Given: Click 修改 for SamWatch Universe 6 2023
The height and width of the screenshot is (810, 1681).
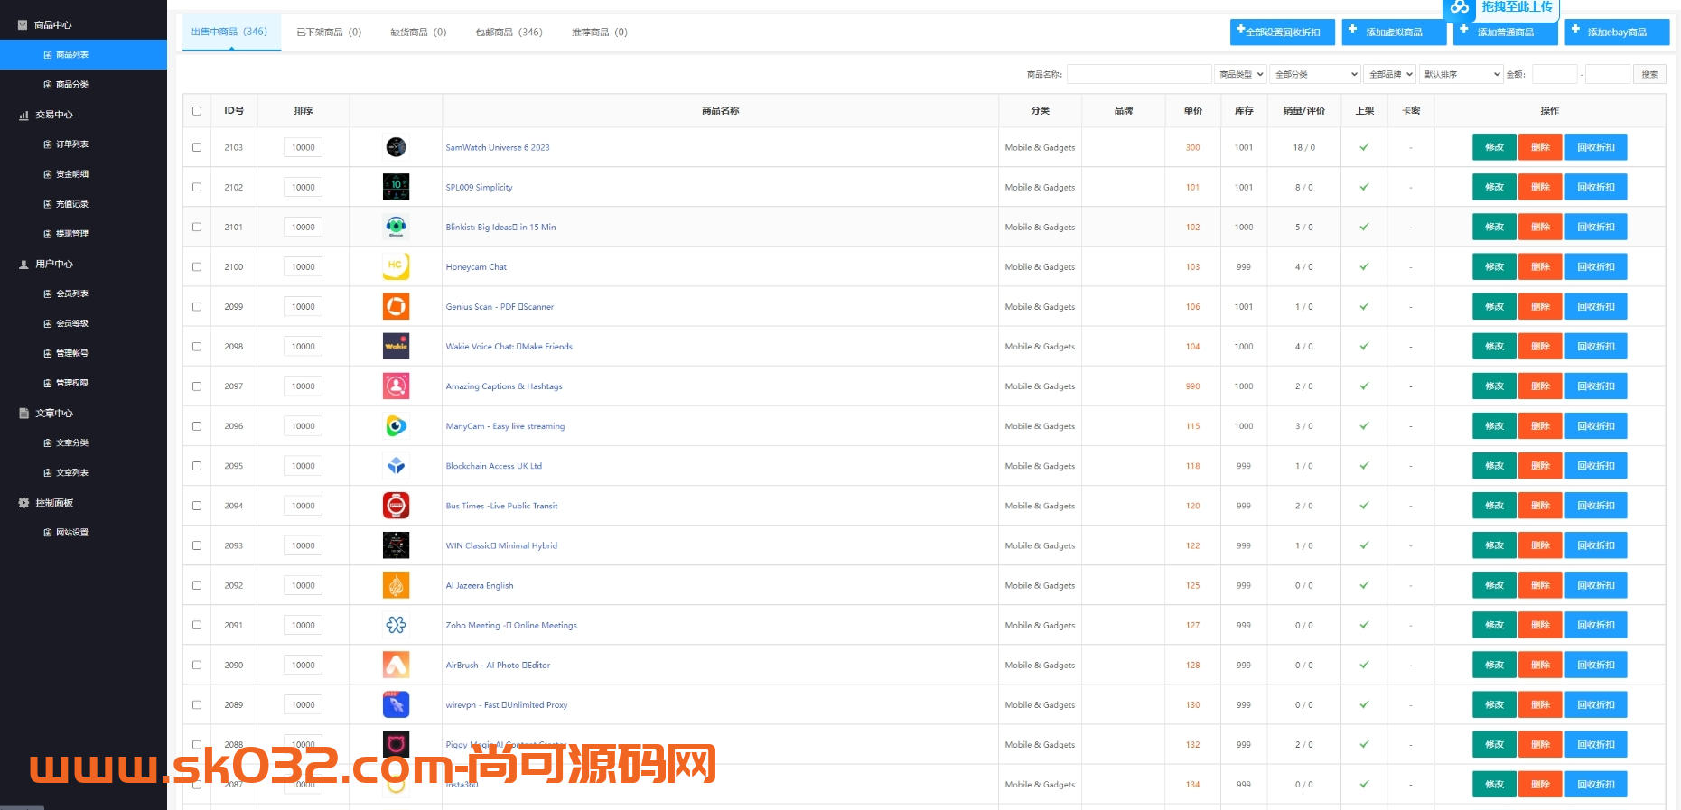Looking at the screenshot, I should (1494, 147).
